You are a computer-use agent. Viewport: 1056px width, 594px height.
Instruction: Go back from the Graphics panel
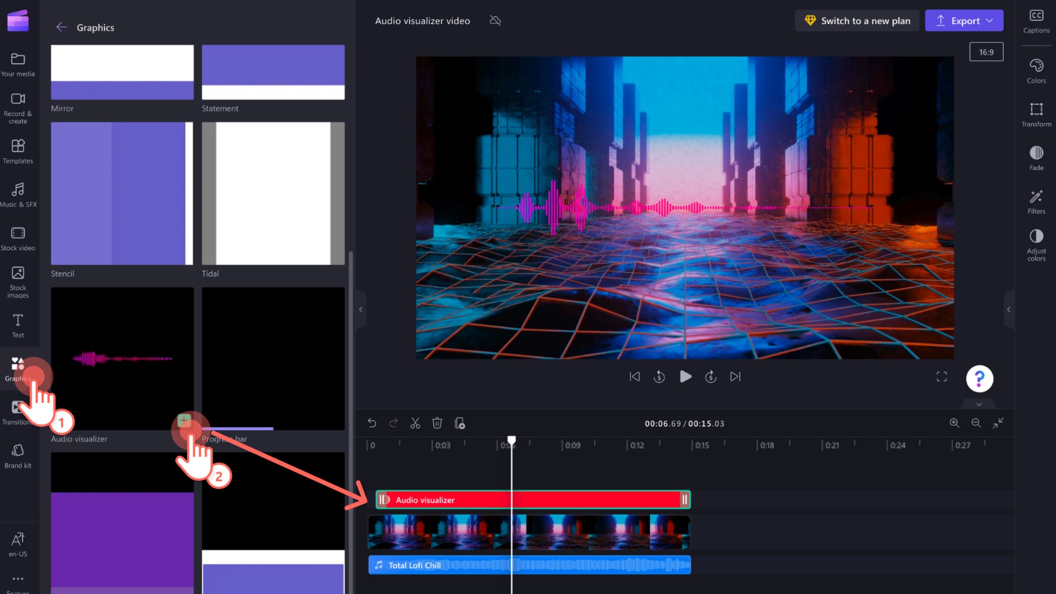point(62,27)
